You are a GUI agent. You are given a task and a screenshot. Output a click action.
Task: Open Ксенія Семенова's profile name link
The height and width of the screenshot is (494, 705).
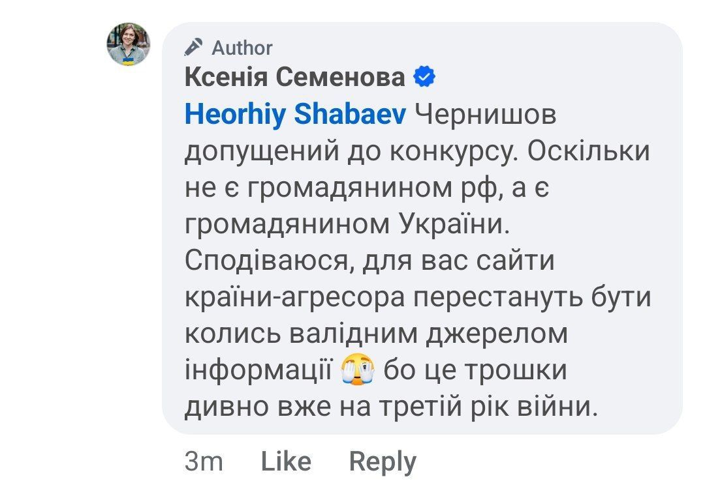click(x=294, y=78)
